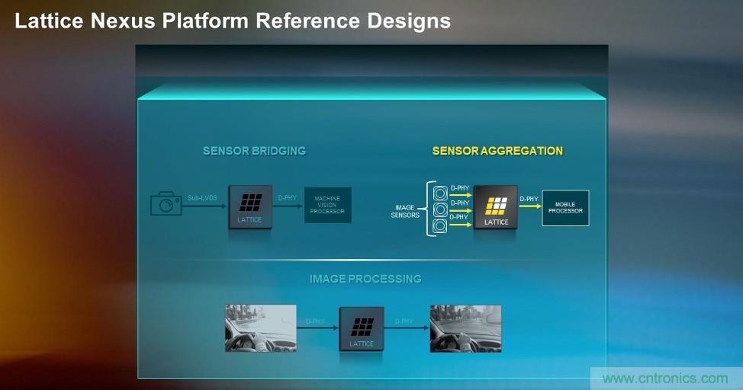Select the Lattice chip in Sensor Bridging

click(250, 206)
